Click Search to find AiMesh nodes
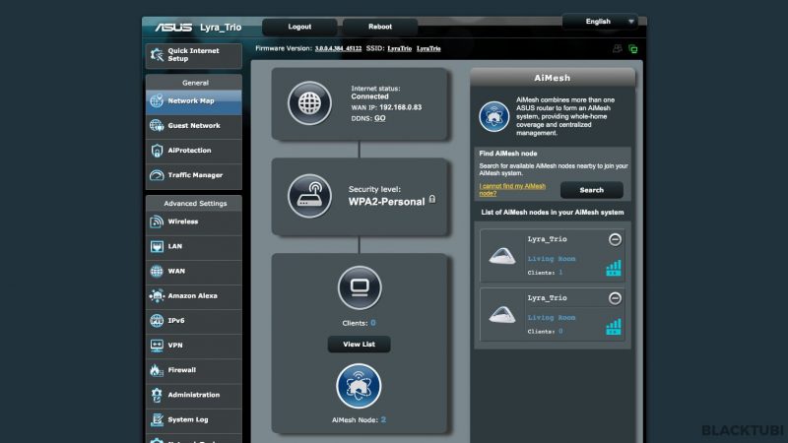This screenshot has height=443, width=788. click(592, 190)
